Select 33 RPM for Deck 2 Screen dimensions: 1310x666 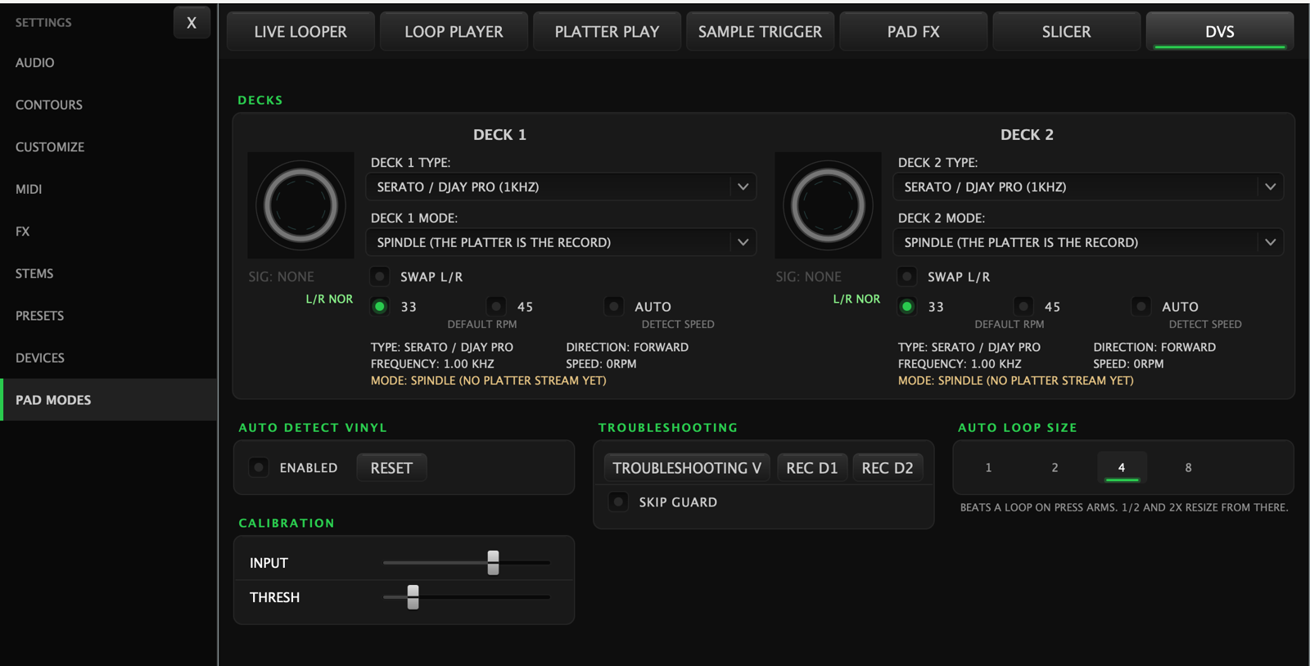[x=907, y=306]
